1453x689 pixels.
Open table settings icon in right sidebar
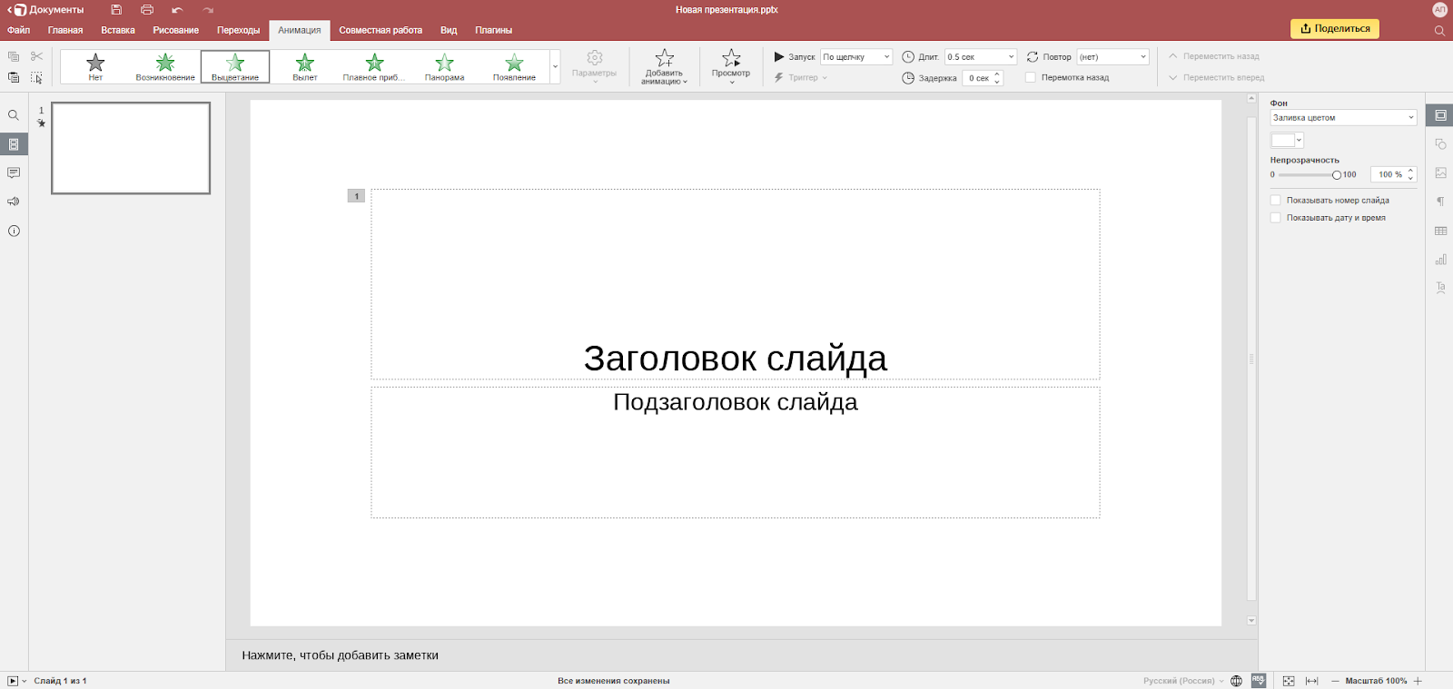pos(1440,231)
